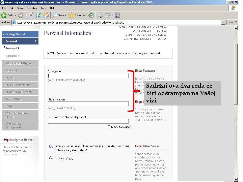Image resolution: width=243 pixels, height=182 pixels.
Task: Open Address and Phone sidebar section
Action: [20, 63]
